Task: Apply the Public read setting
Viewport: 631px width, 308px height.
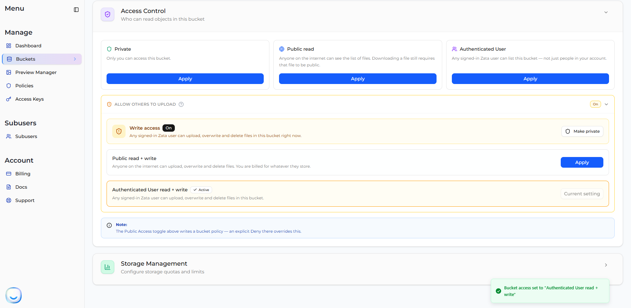Action: [x=358, y=79]
